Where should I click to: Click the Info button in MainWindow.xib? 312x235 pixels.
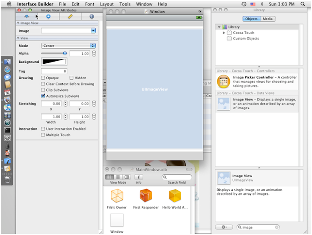[x=139, y=177]
